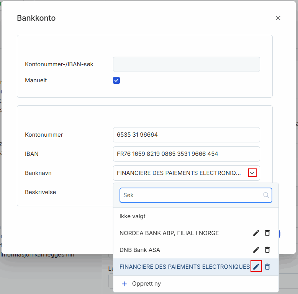The image size is (298, 294).
Task: Select NORDEA BANK ABP, FILIAL I NORGE
Action: tap(196, 233)
